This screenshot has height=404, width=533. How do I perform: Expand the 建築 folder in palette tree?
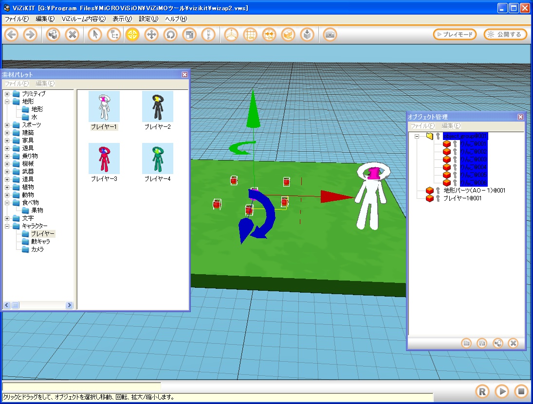click(x=7, y=133)
